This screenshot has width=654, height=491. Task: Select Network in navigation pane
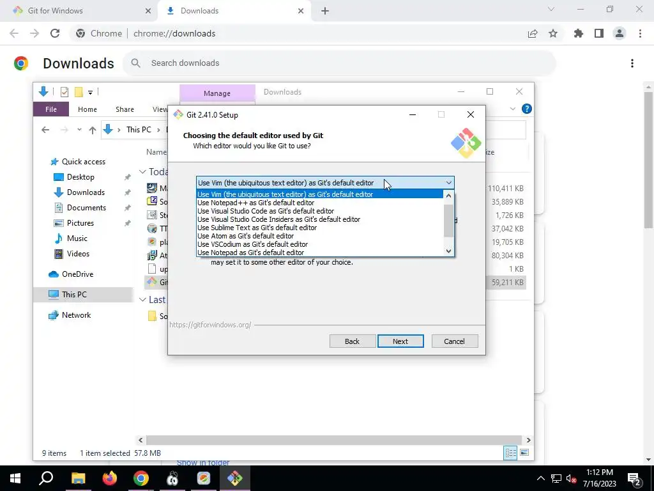click(x=76, y=315)
